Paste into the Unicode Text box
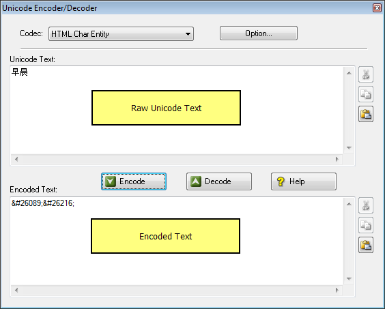 tap(366, 114)
